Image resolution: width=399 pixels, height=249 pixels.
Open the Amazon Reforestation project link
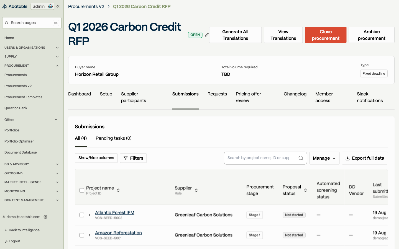(x=118, y=233)
